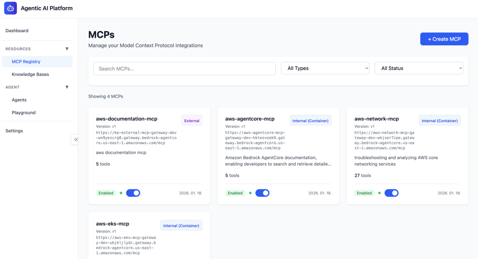
Task: Click Internal (Container) badge on aws-agentcore-mcp
Action: point(310,121)
